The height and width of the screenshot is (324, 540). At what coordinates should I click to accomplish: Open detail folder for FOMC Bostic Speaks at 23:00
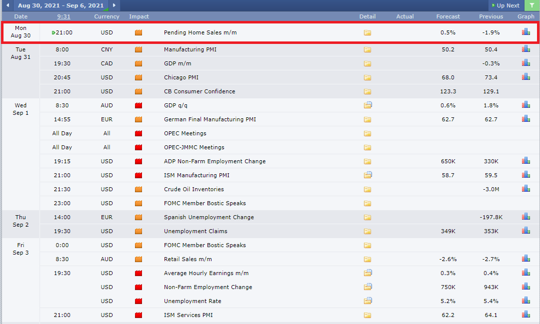tap(367, 204)
